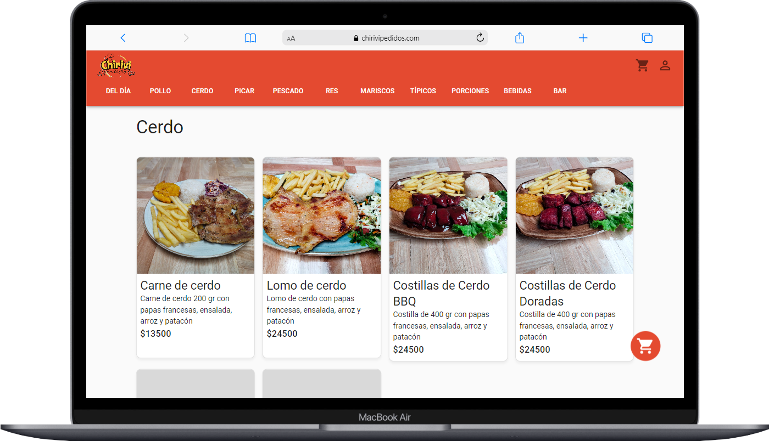Show all tabs with the tab overview icon
This screenshot has width=769, height=441.
[647, 37]
